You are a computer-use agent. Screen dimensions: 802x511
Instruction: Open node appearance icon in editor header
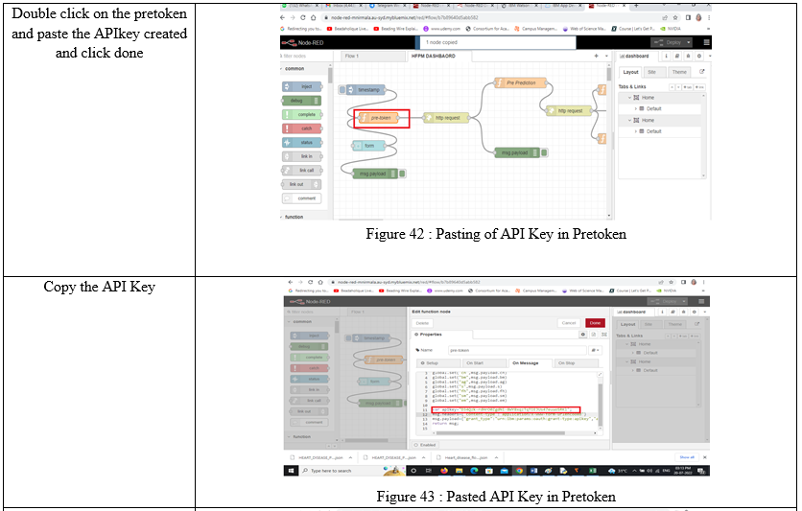pos(604,335)
